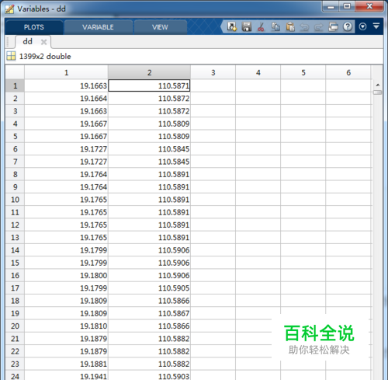
Task: Select cell 110.5809 in row 5
Action: click(x=149, y=136)
